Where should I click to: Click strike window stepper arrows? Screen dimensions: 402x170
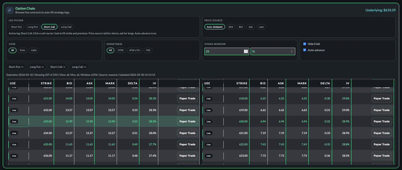(246, 51)
